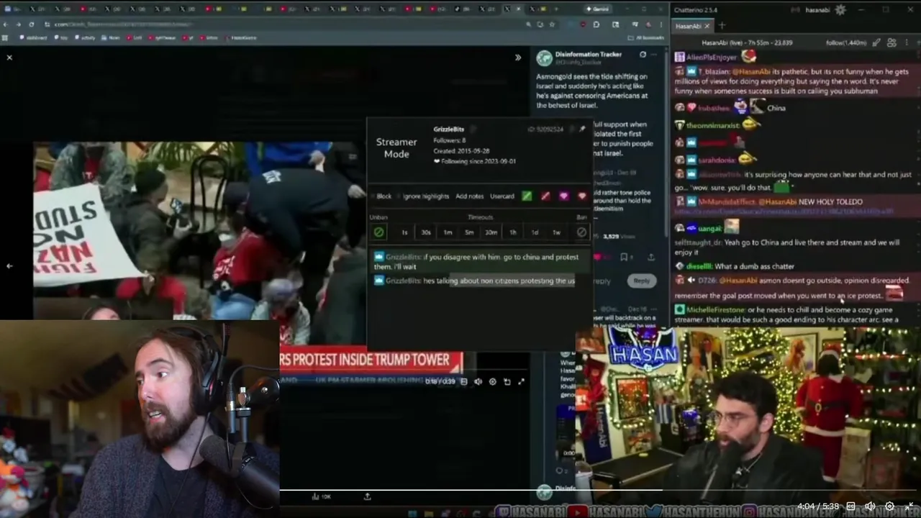921x518 pixels.
Task: Click the Ban icon in the usercard
Action: [x=581, y=232]
